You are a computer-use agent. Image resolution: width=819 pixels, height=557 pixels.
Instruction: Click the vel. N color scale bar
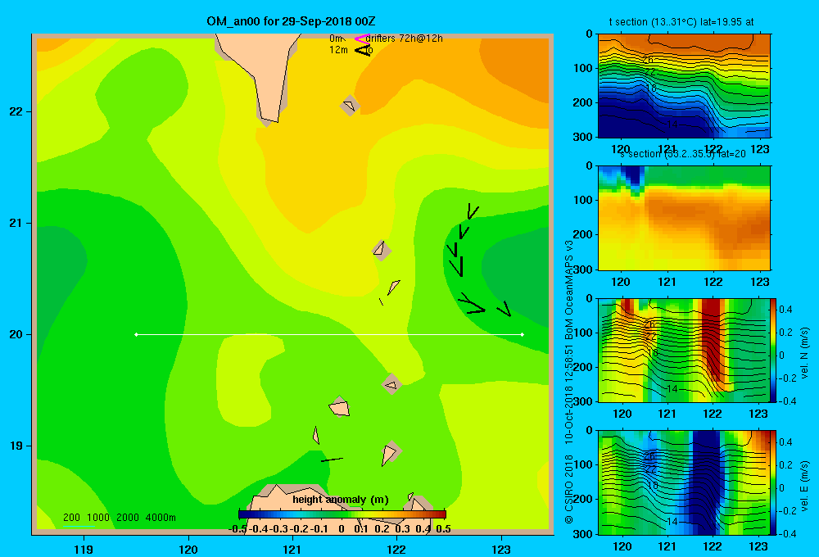tap(774, 350)
